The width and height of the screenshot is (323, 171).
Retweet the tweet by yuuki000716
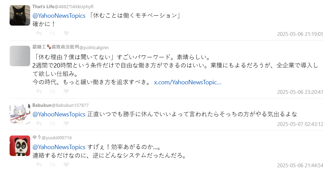coord(53,165)
